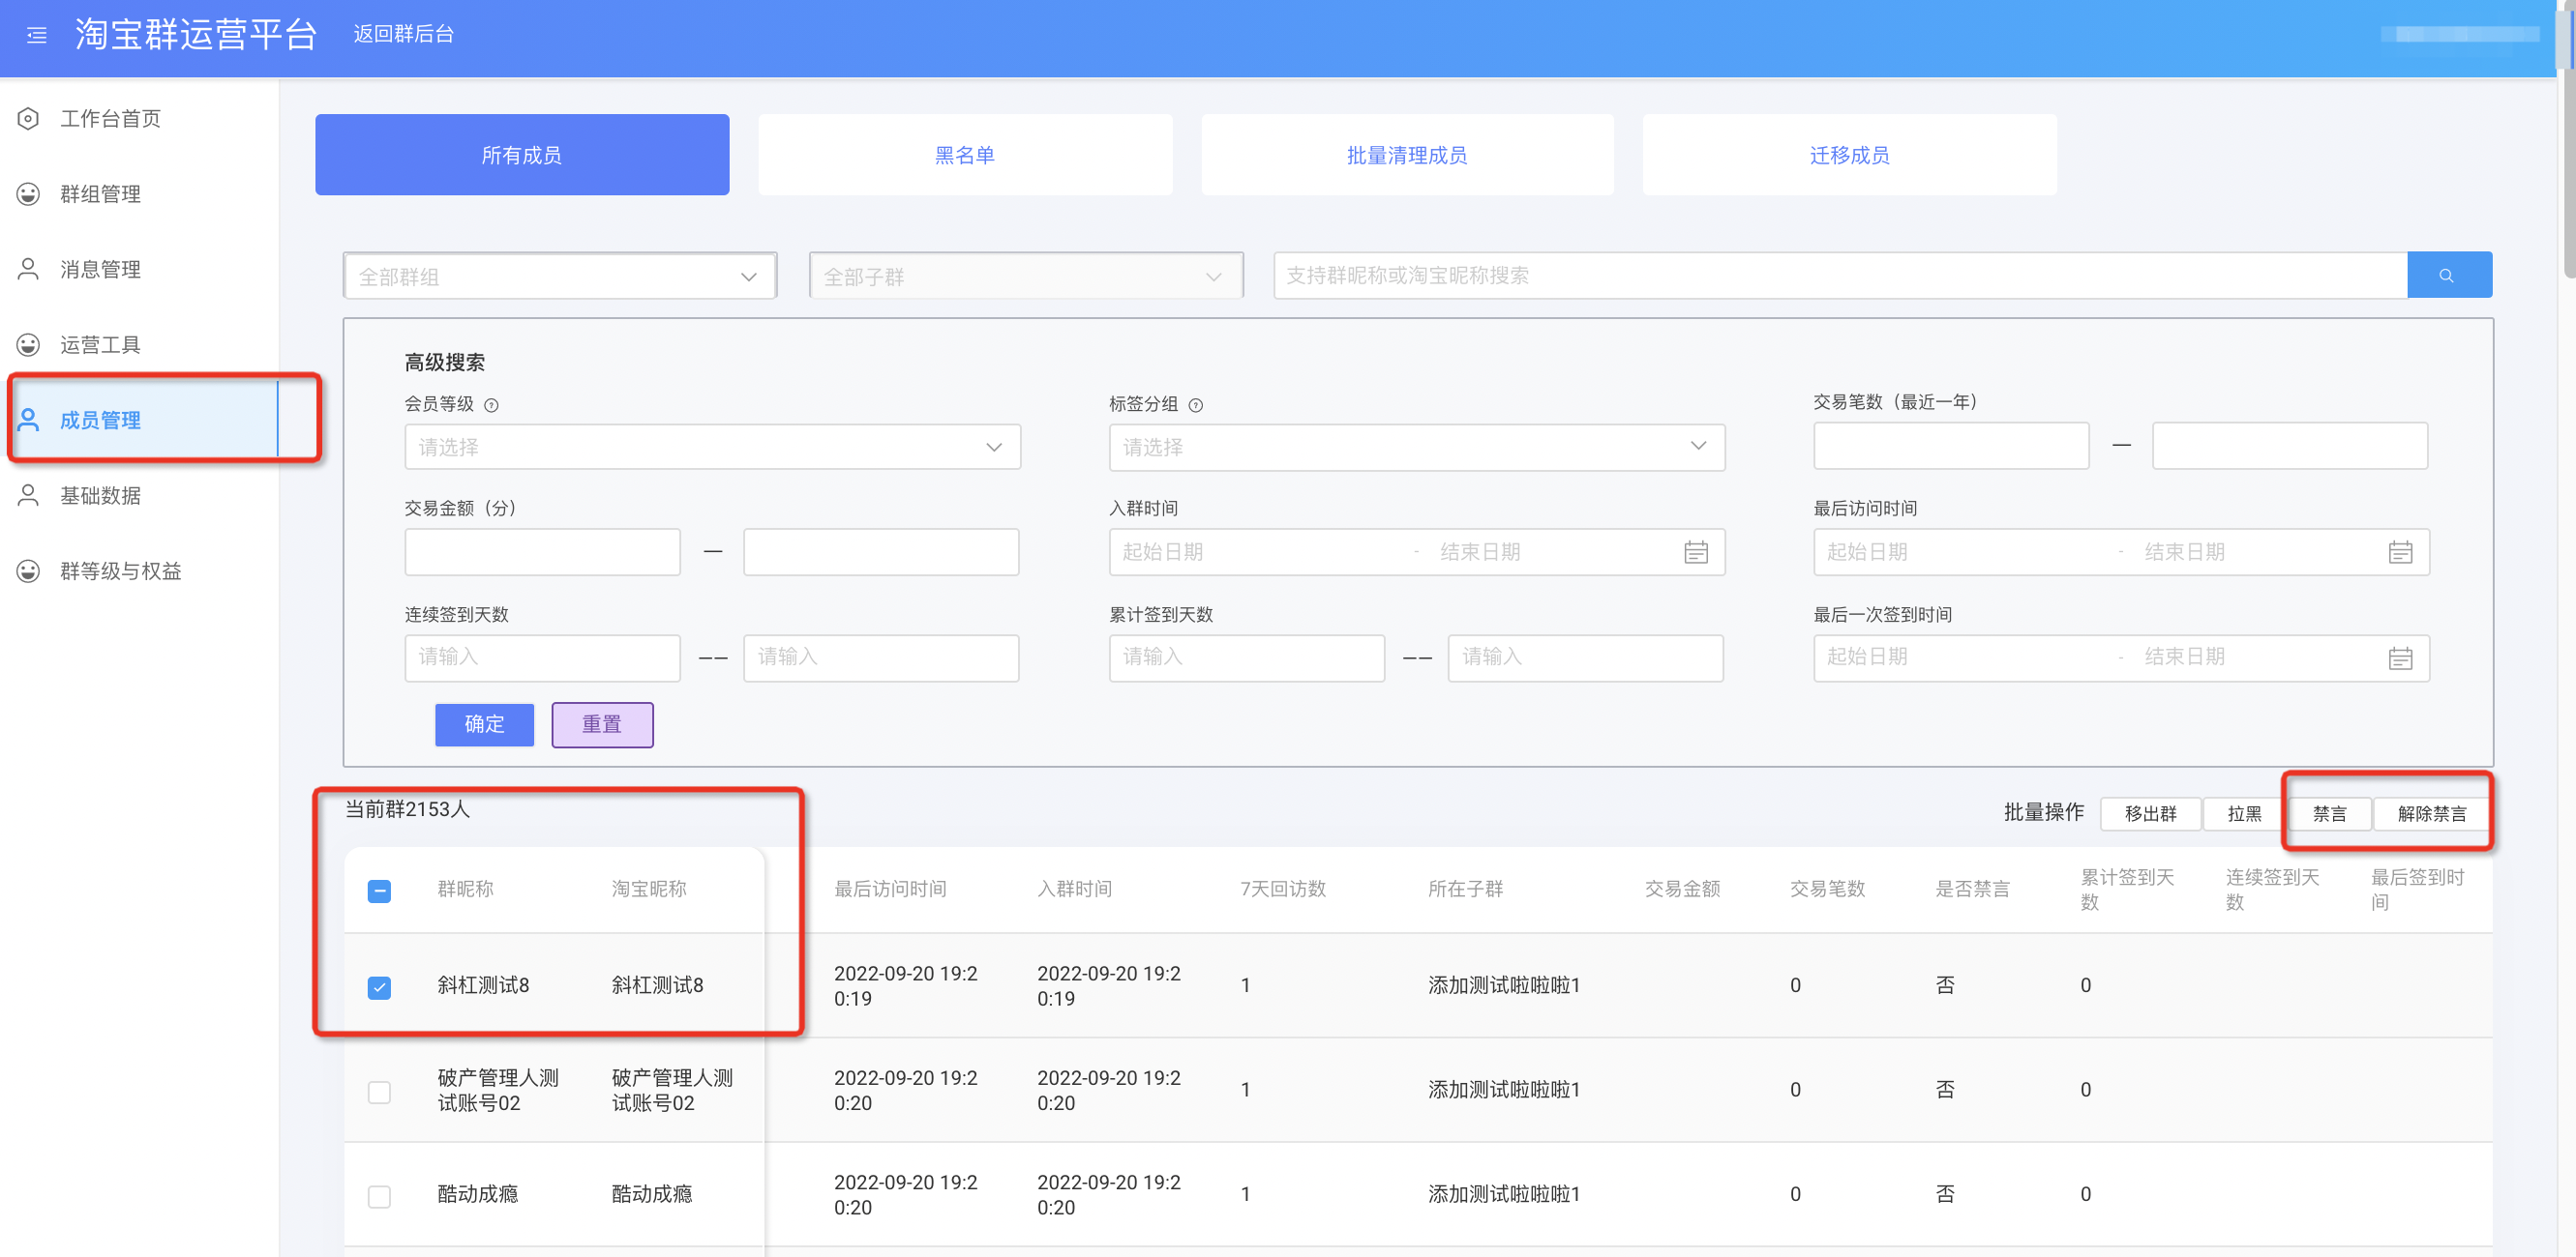This screenshot has width=2576, height=1257.
Task: Click the 确定 button
Action: tap(484, 724)
